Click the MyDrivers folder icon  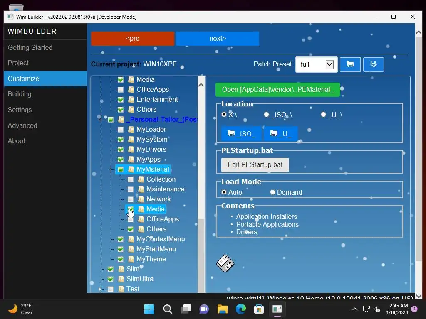point(131,150)
